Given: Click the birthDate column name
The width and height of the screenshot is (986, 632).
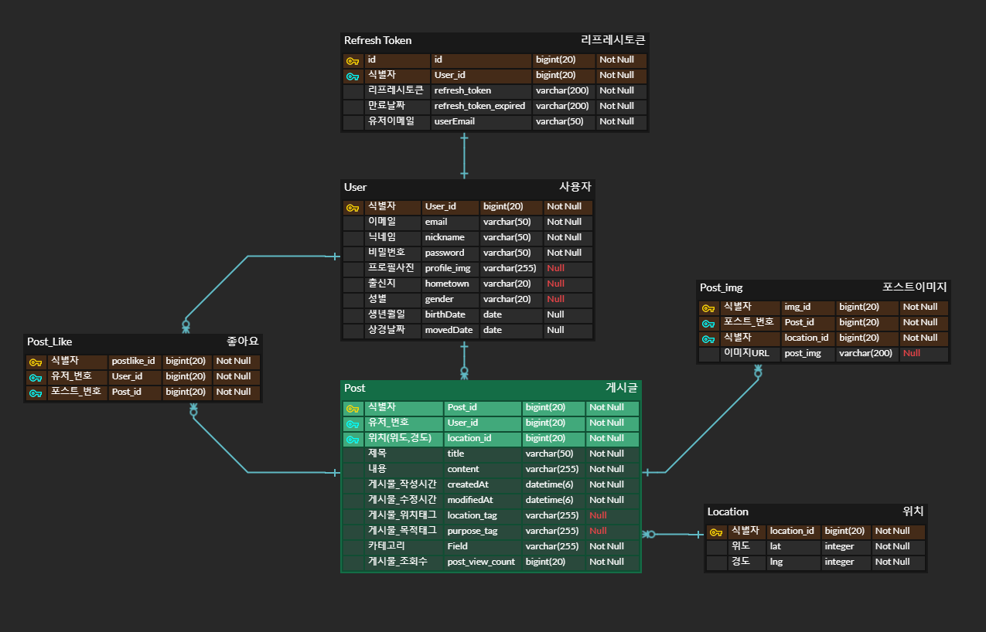Looking at the screenshot, I should [x=445, y=314].
